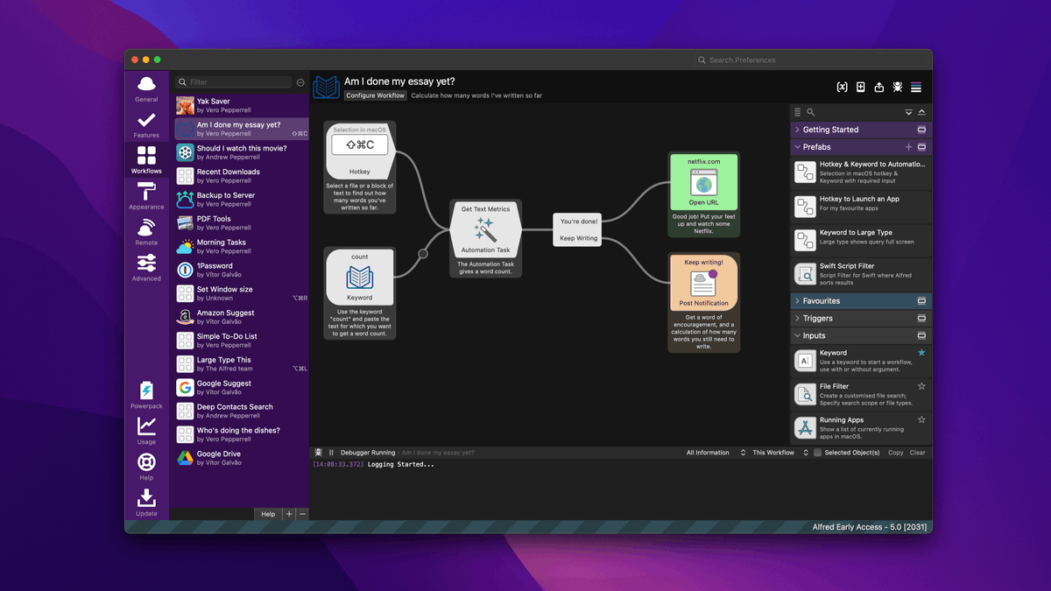1051x591 pixels.
Task: Click the add-to-workflow plus toolbar icon
Action: click(x=861, y=87)
